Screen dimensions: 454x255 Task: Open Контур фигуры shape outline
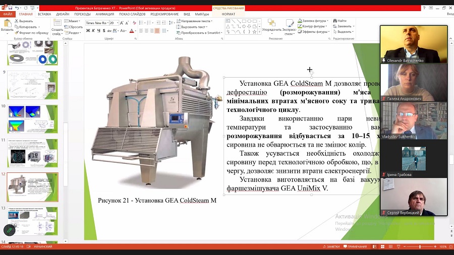point(313,26)
